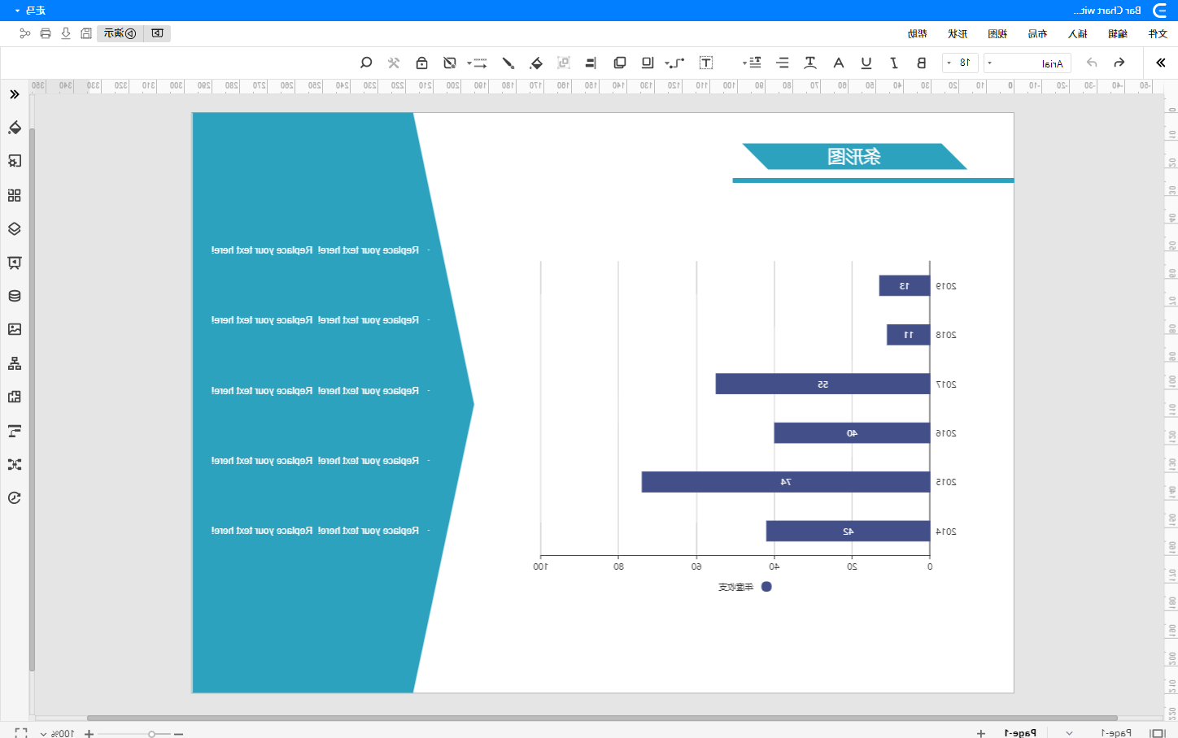
Task: Open the text alignment dropdown
Action: [752, 63]
